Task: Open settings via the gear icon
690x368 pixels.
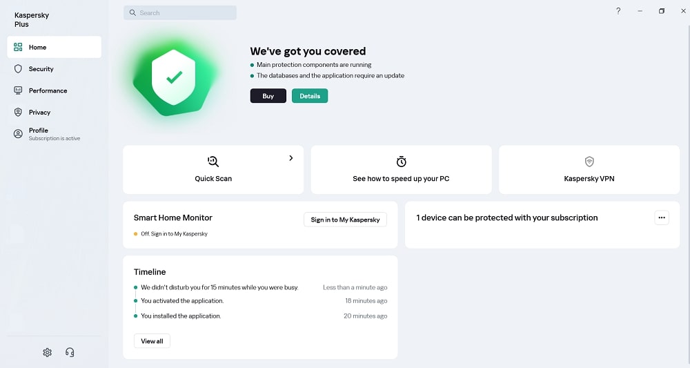Action: click(x=47, y=352)
